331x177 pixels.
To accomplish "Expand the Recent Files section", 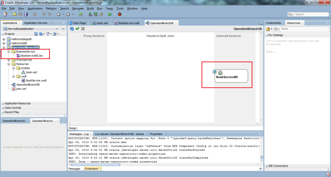I will [3, 112].
